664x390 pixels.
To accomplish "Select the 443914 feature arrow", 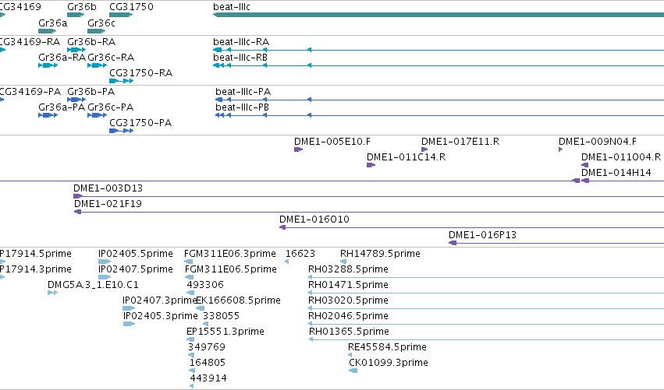I will (192, 386).
